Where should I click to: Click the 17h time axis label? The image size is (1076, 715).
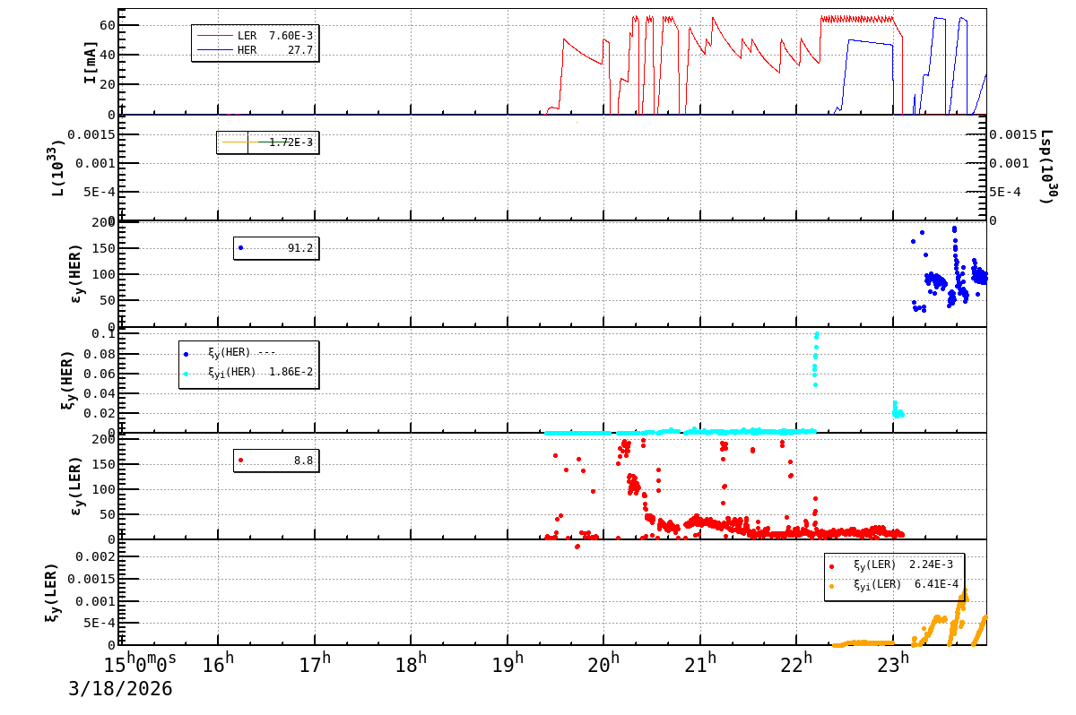[314, 662]
